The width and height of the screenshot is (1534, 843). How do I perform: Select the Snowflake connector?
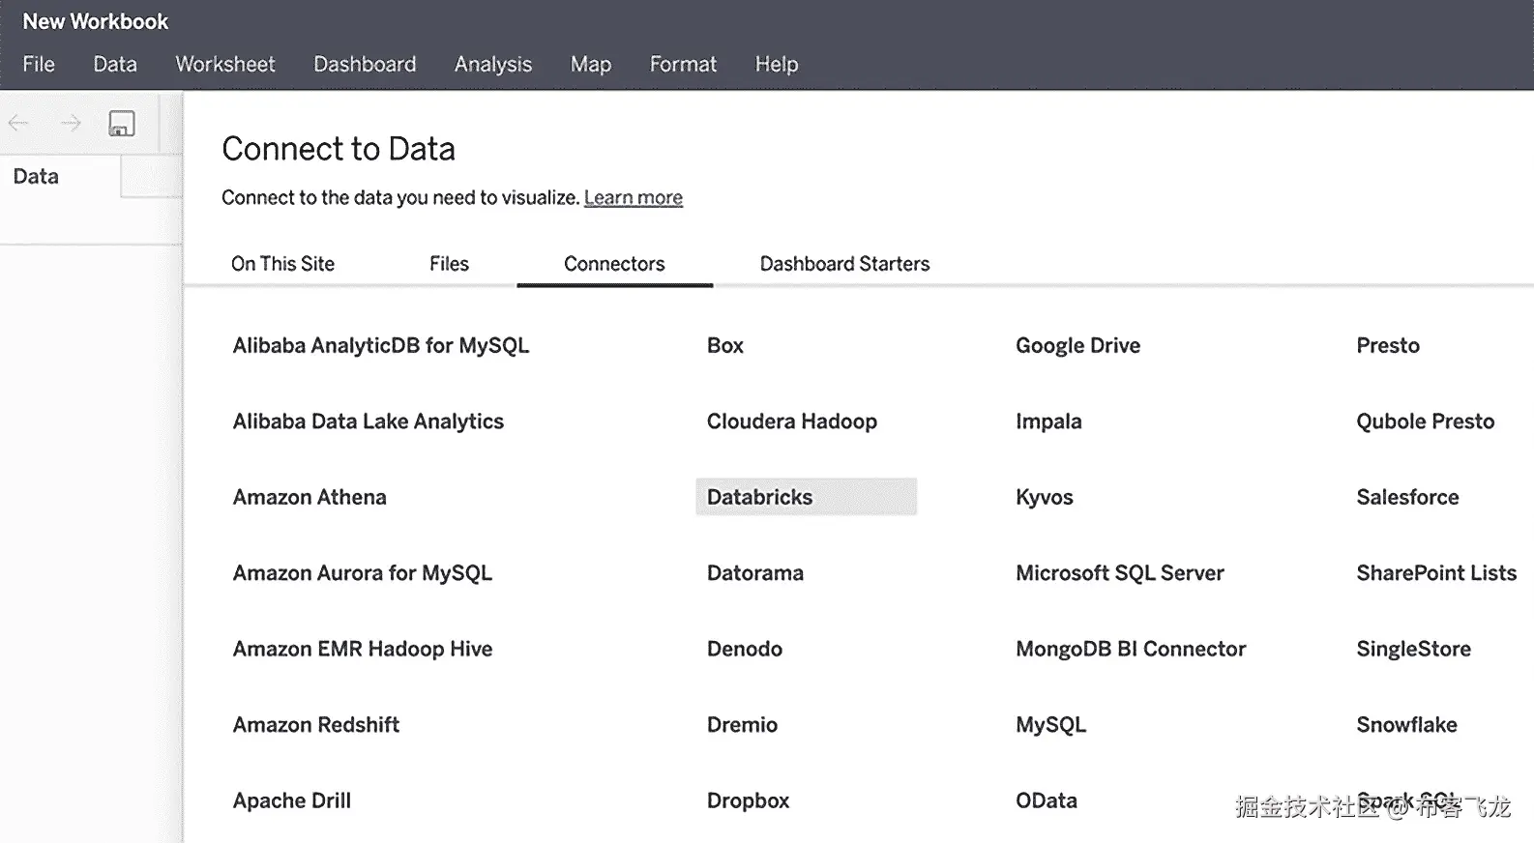tap(1406, 724)
